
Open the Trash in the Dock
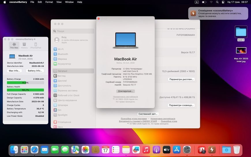(x=237, y=150)
